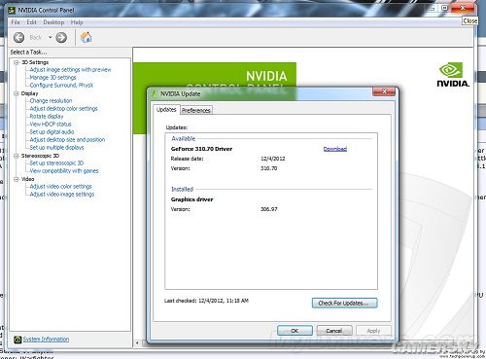Select View compatibility with games
This screenshot has width=486, height=359.
click(64, 171)
